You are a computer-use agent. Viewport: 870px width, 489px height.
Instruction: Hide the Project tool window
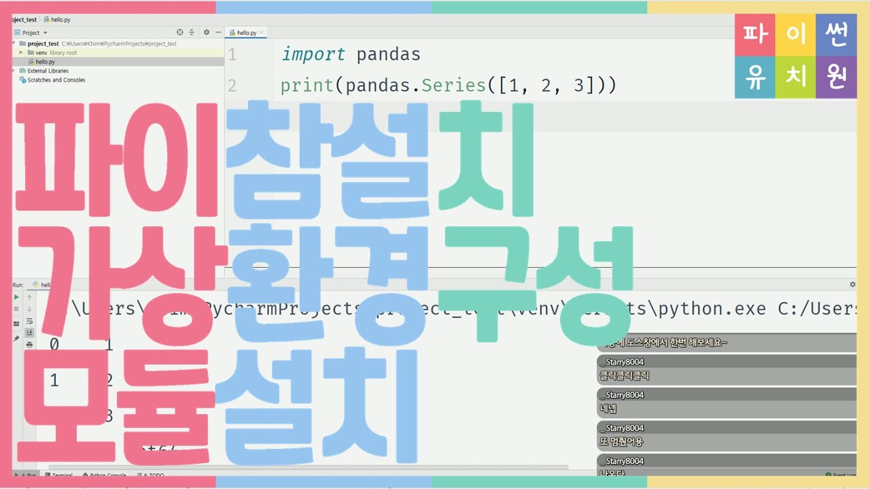coord(217,32)
